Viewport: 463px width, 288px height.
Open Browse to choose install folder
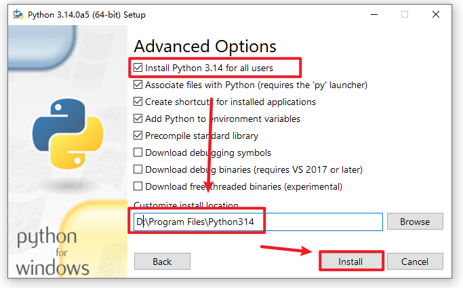tap(415, 222)
